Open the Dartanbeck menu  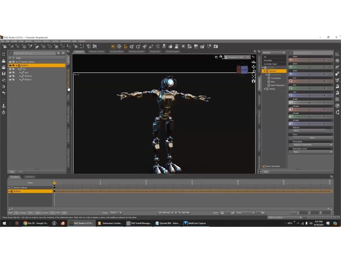tap(65, 41)
